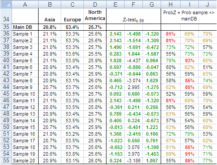Click Sample 15 Z-test value 1.223
Image resolution: width=217 pixels, height=165 pixels.
(152, 127)
